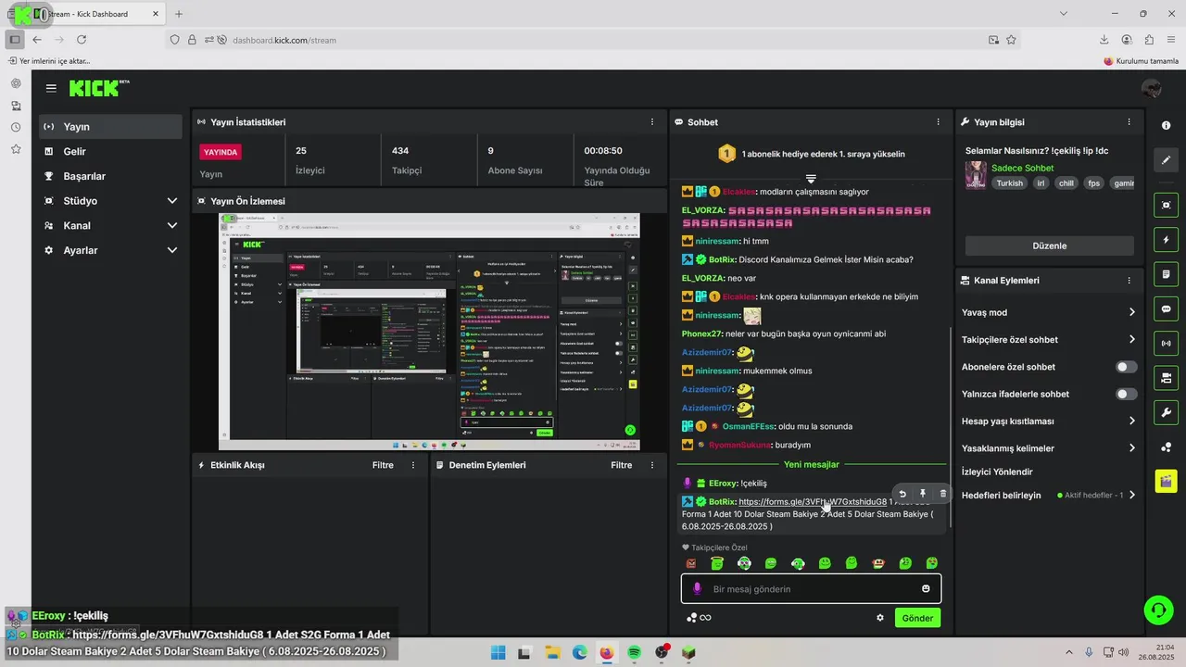Click the stream preview frame icon in right rail
The height and width of the screenshot is (667, 1186).
tap(1166, 206)
